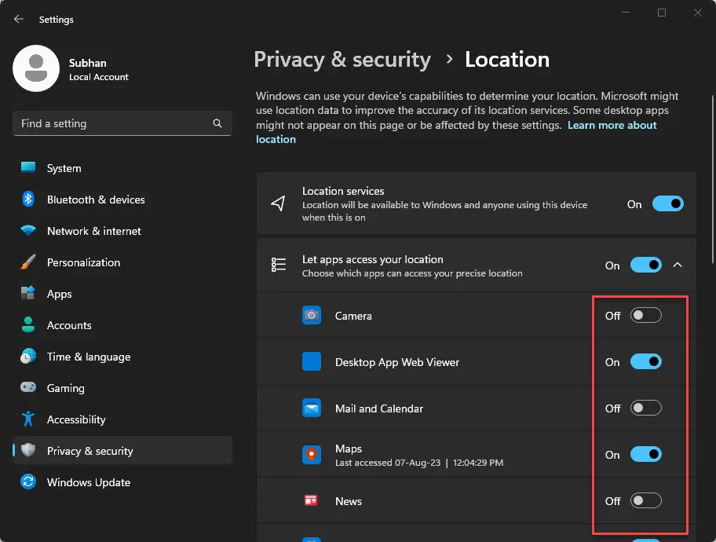Go to Network & internet
The width and height of the screenshot is (716, 542).
122,231
